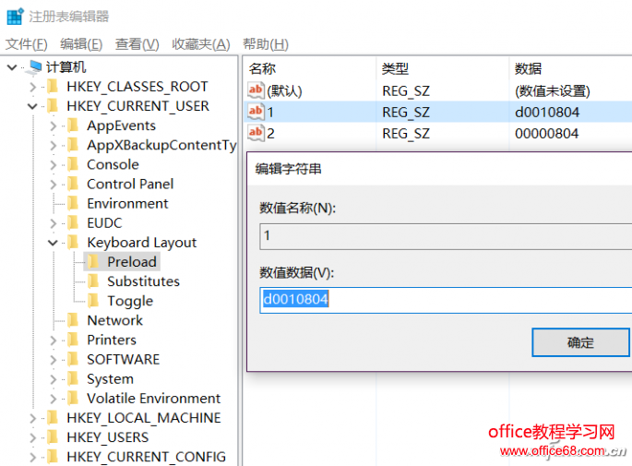Click the 数值名称(N) field showing 1

pyautogui.click(x=446, y=236)
